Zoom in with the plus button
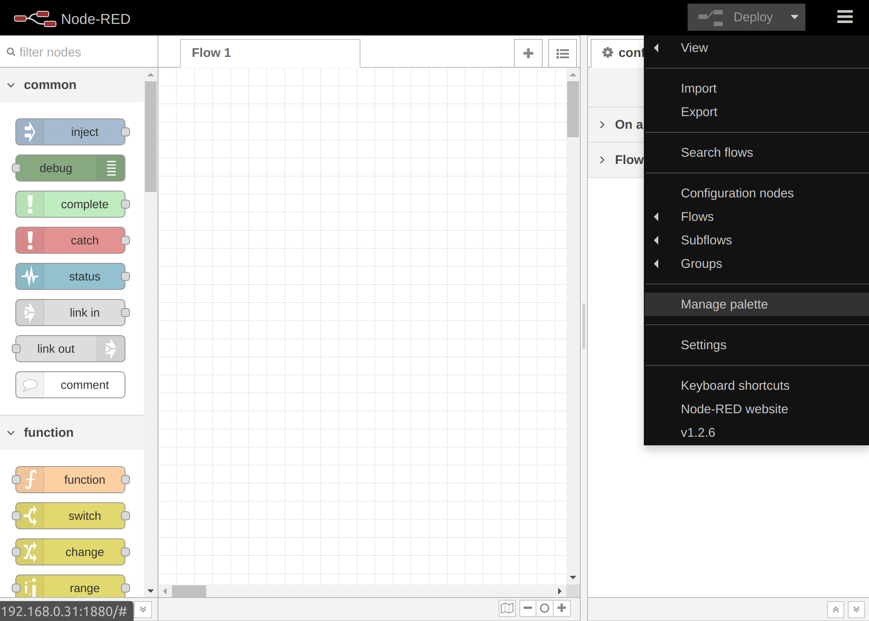Viewport: 869px width, 621px height. (562, 608)
